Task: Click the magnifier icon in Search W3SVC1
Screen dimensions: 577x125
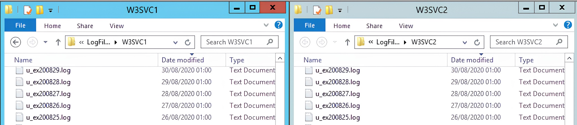Action: pos(270,42)
